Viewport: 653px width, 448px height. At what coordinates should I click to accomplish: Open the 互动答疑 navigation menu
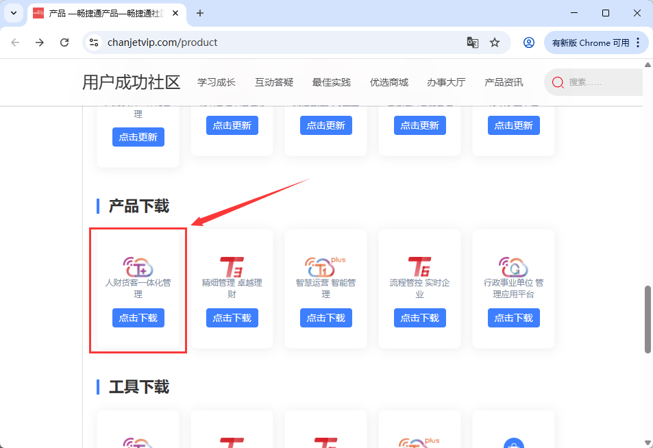coord(274,82)
